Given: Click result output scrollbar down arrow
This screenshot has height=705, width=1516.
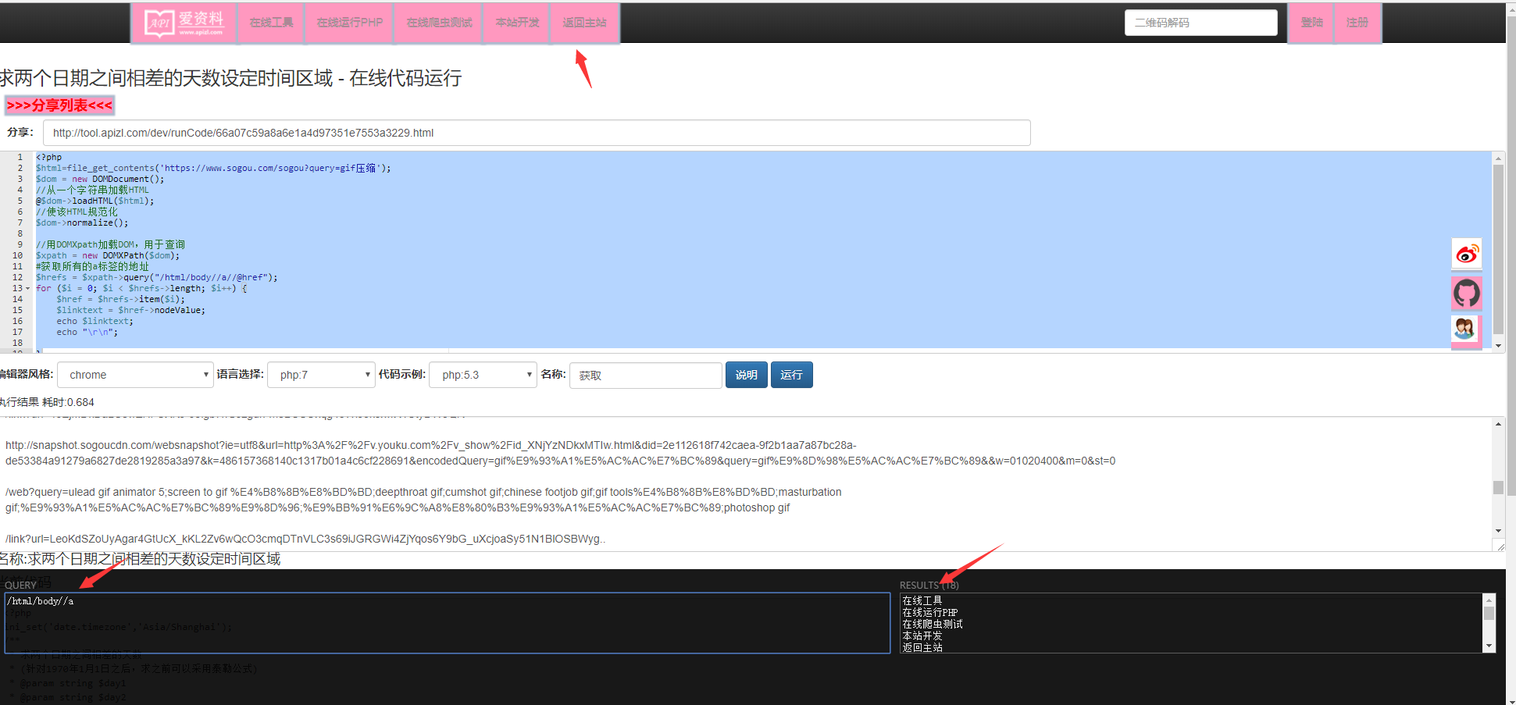Looking at the screenshot, I should (x=1498, y=531).
